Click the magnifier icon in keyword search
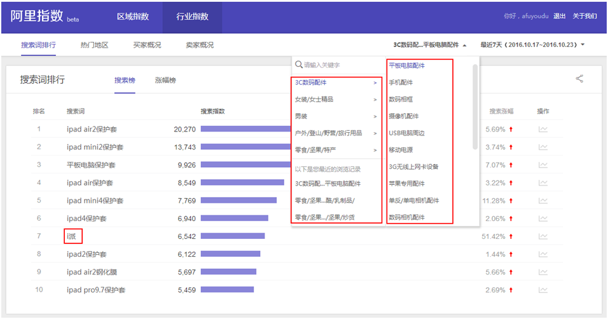 [298, 64]
